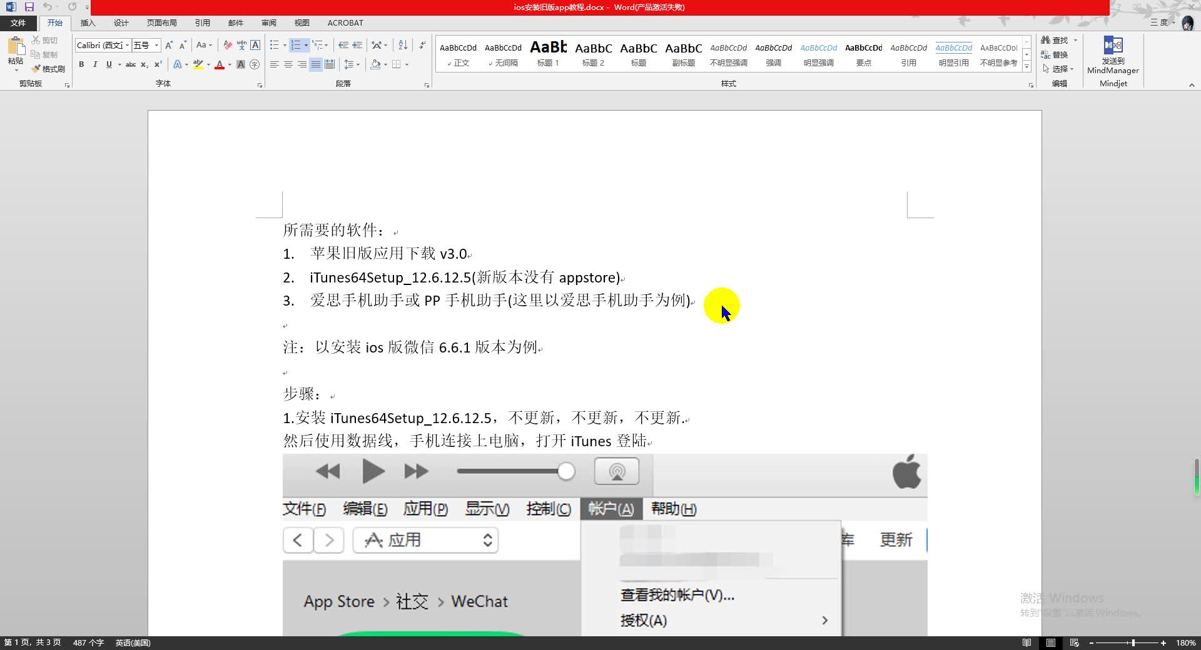Click the grow font size icon
The width and height of the screenshot is (1201, 650).
pyautogui.click(x=169, y=45)
